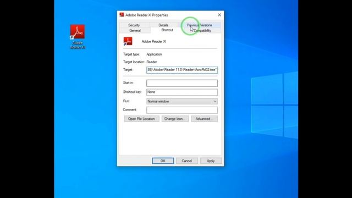Open the Advanced shortcut options

click(x=204, y=119)
